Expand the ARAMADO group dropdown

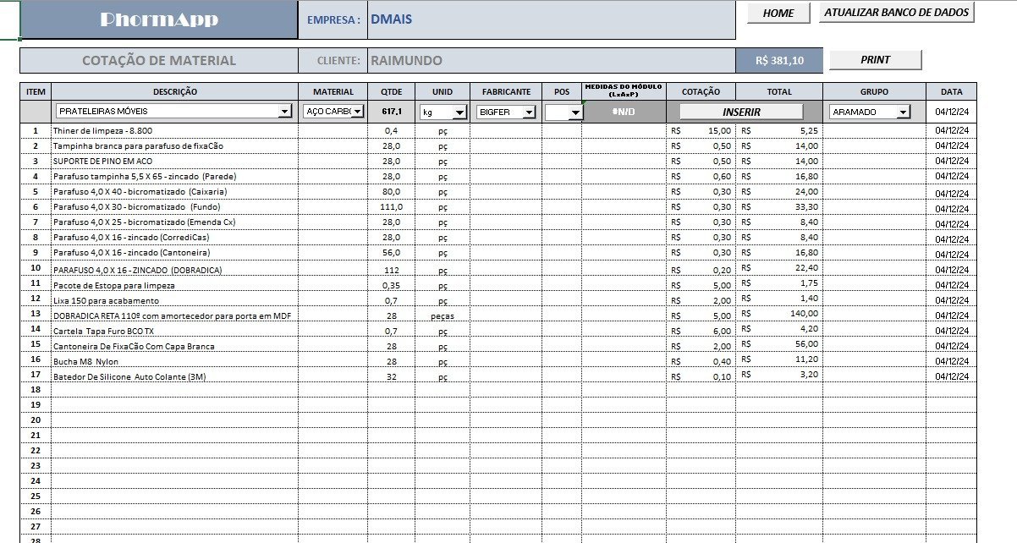tap(903, 112)
